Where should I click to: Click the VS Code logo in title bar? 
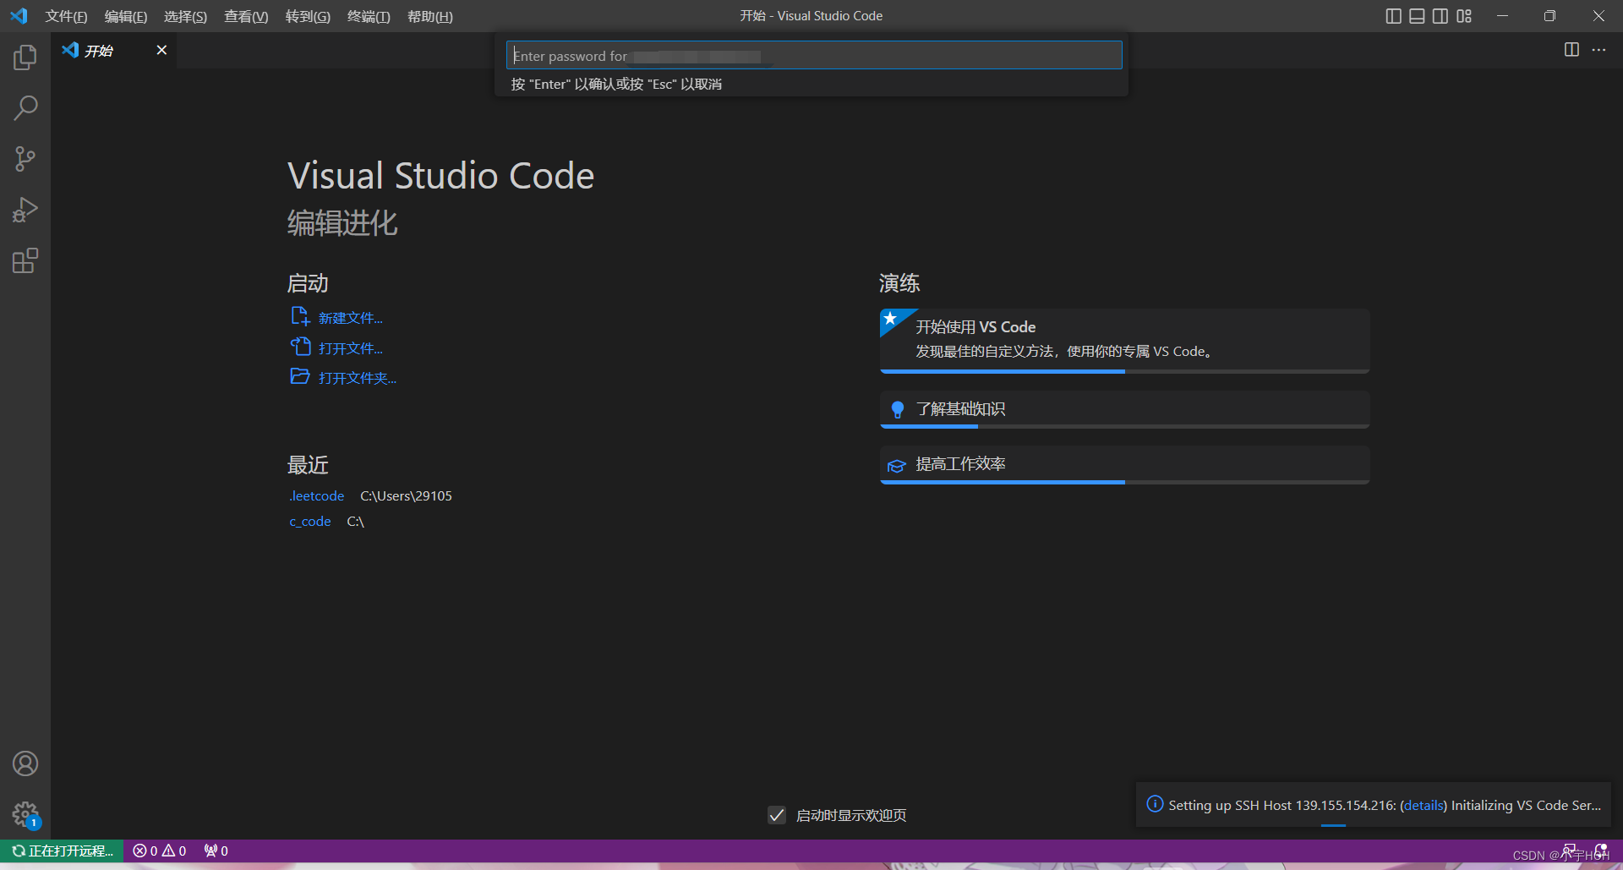click(x=19, y=16)
